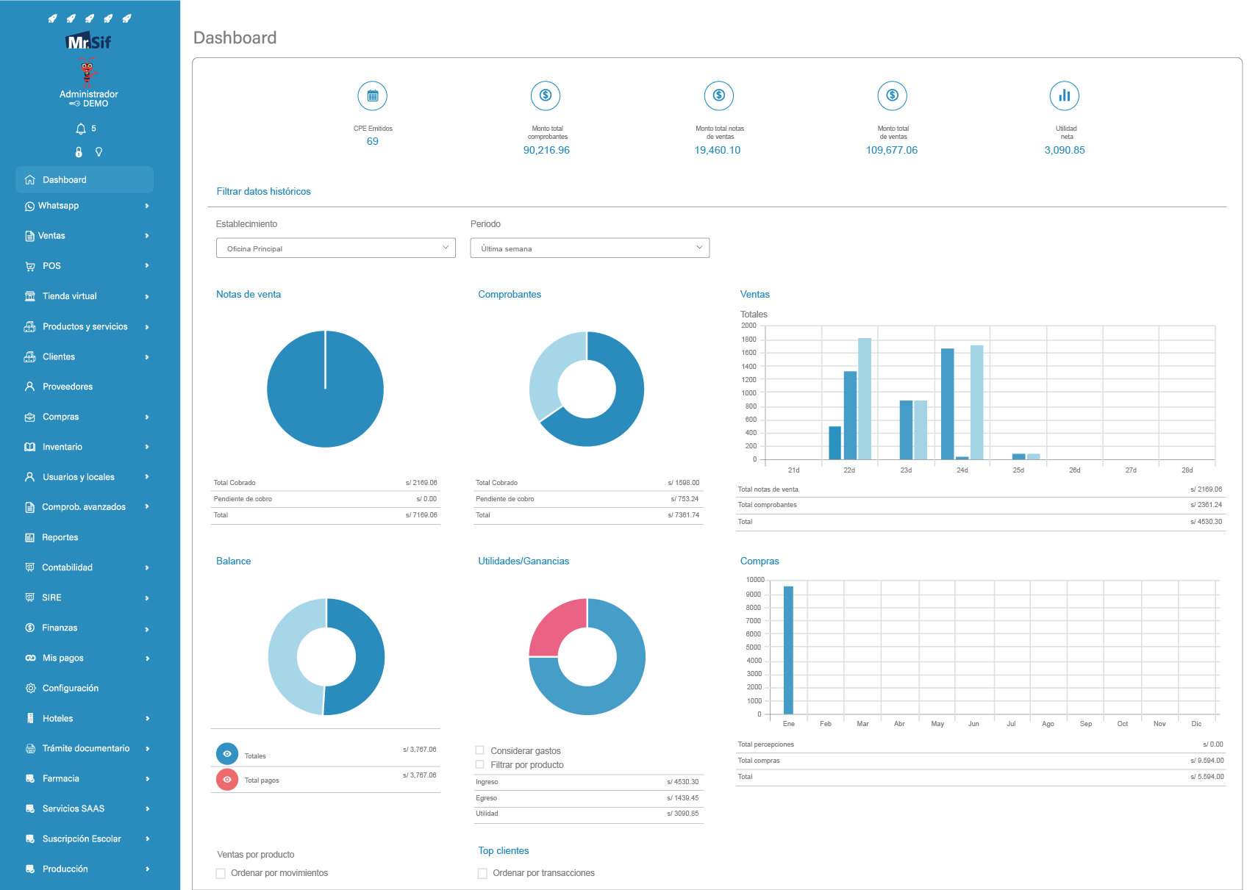Click the Tienda virtual store icon
Viewport: 1258px width, 890px height.
tap(30, 296)
